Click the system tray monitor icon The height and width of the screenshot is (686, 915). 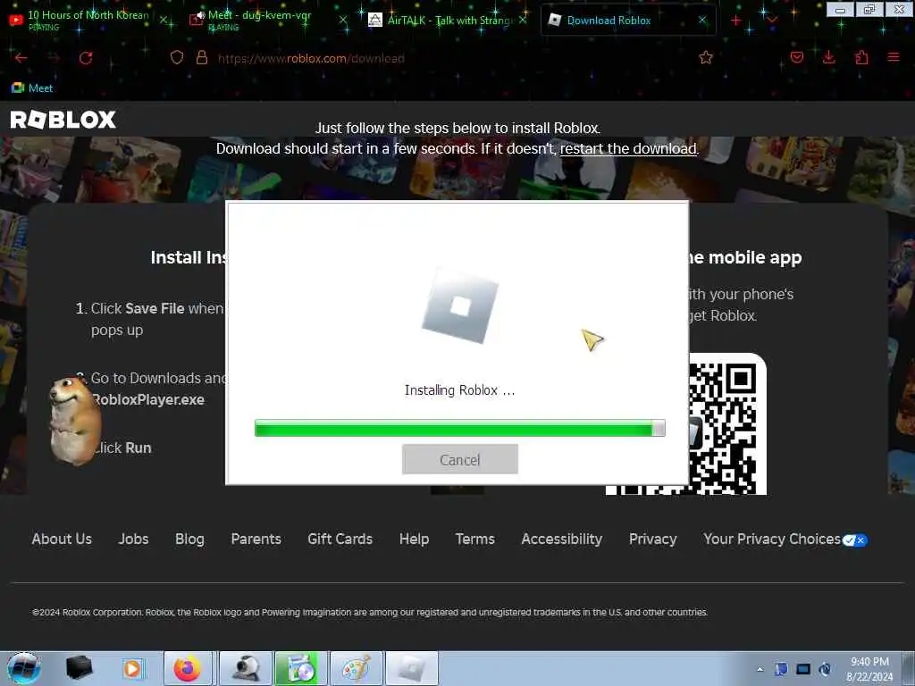pos(803,669)
